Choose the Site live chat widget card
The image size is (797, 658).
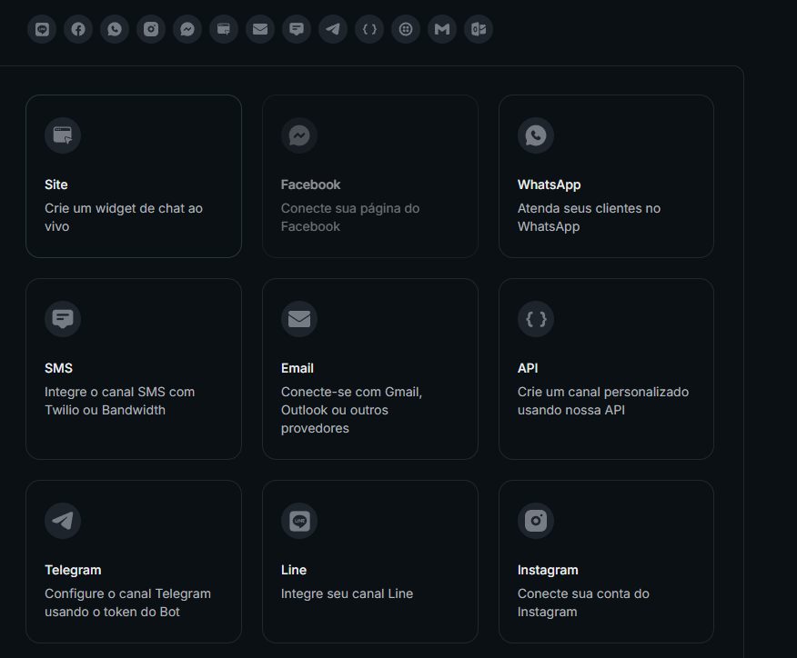(134, 176)
